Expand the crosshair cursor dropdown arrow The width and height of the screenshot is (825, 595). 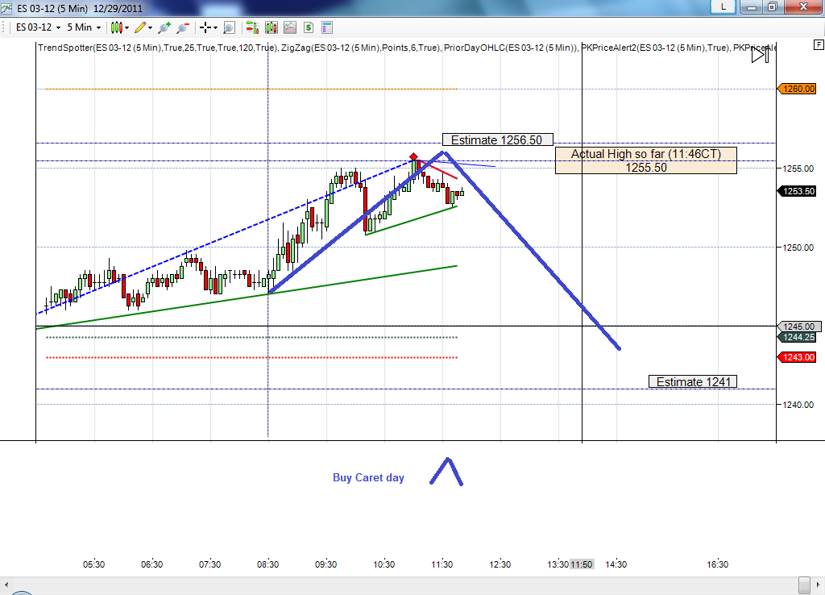click(215, 28)
